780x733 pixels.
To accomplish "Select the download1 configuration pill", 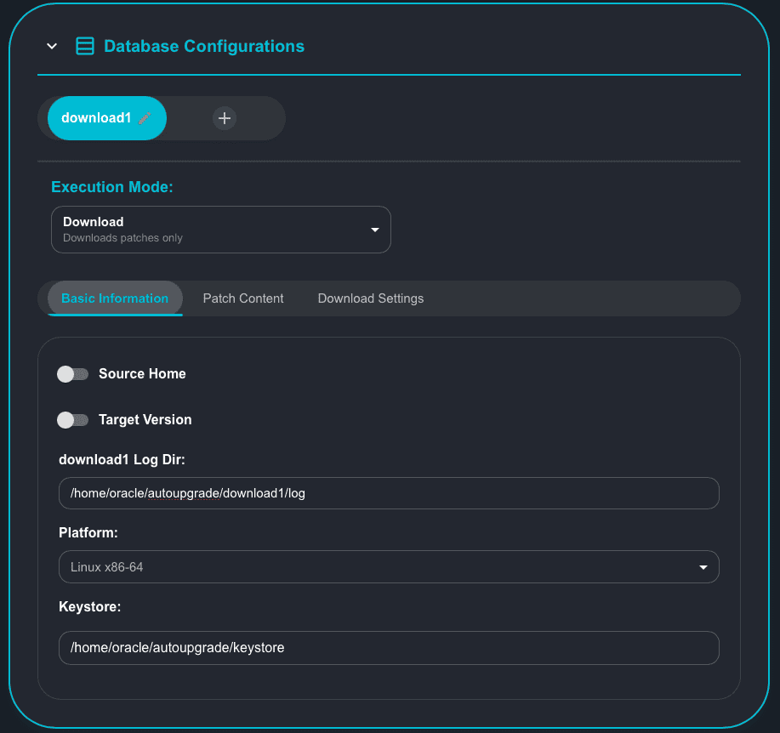I will click(x=96, y=118).
